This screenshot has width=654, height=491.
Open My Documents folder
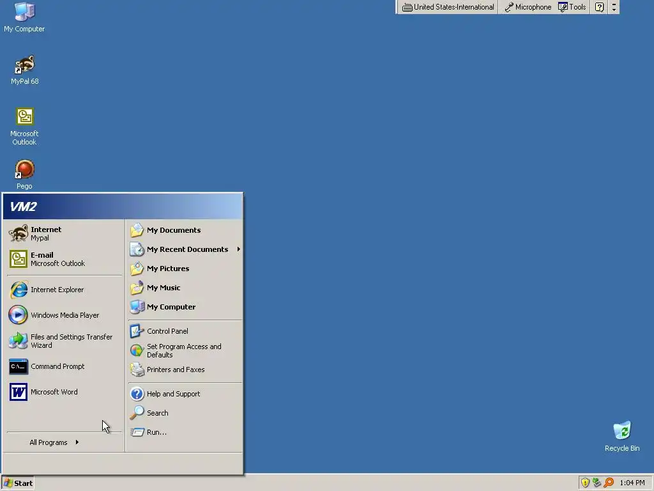pyautogui.click(x=185, y=230)
